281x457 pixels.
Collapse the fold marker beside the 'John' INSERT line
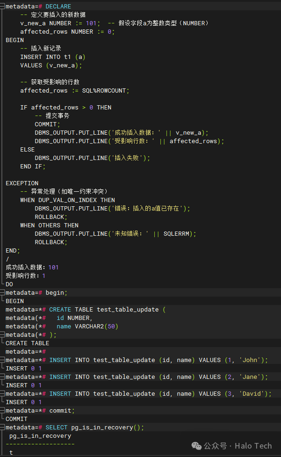[2, 360]
